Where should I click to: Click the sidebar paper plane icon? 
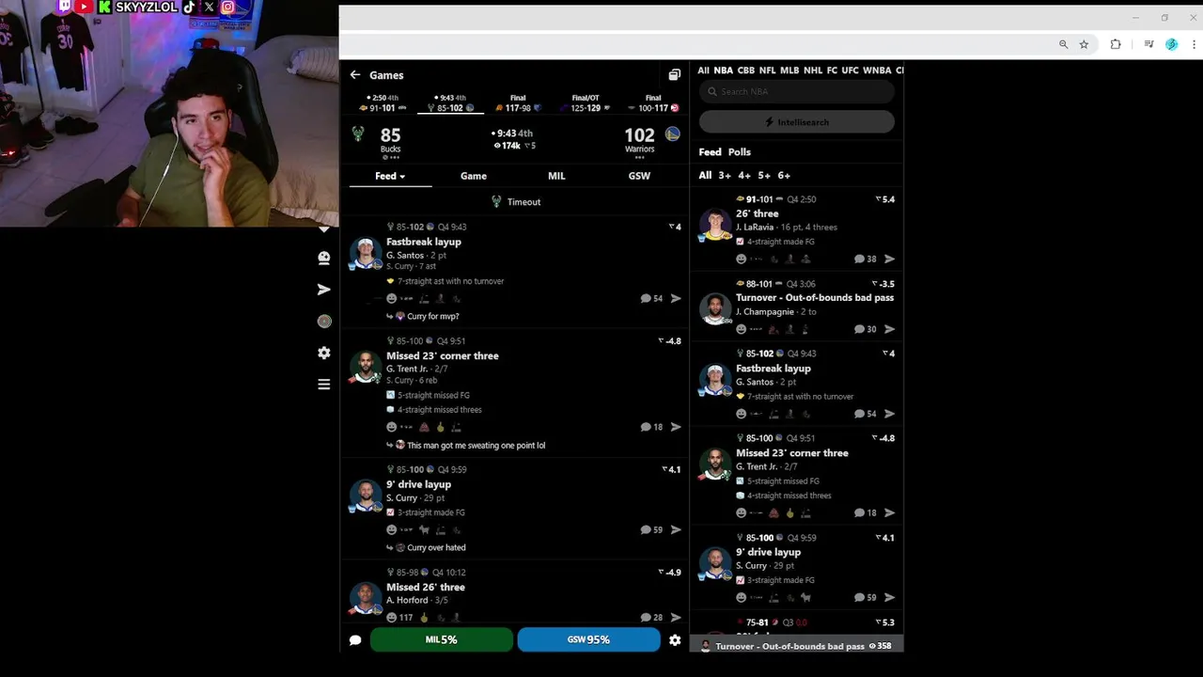324,290
